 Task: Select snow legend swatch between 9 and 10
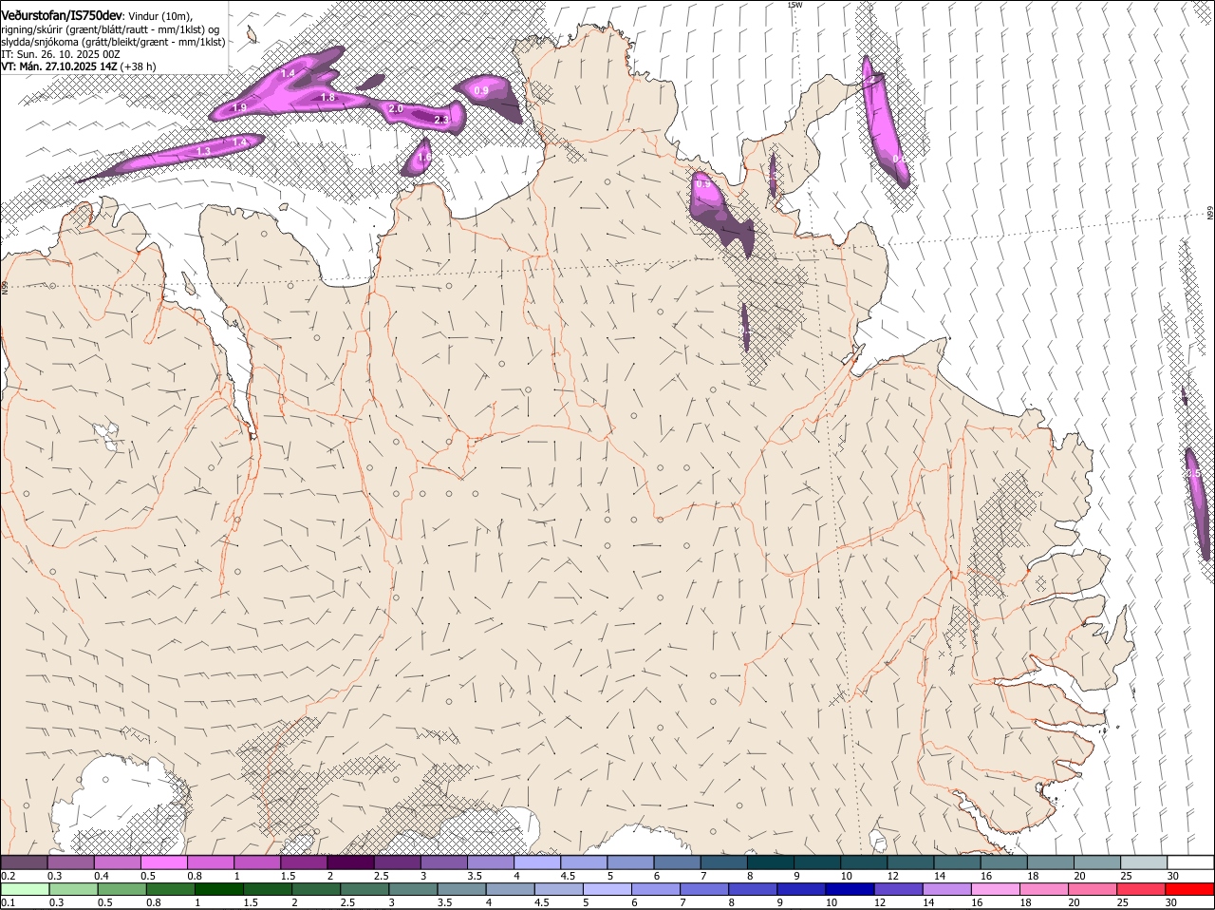(817, 863)
